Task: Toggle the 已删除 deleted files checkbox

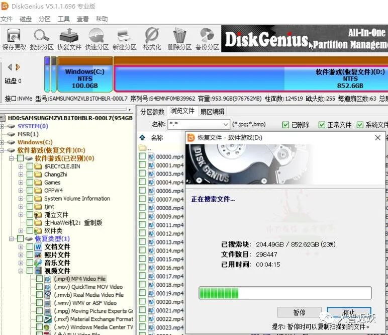Action: point(285,125)
